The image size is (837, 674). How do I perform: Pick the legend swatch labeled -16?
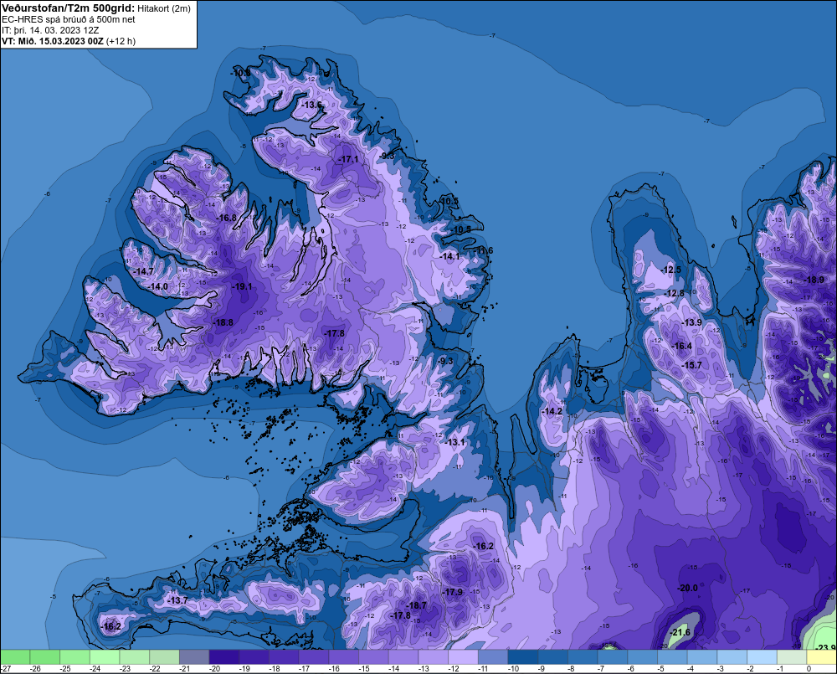pyautogui.click(x=344, y=657)
